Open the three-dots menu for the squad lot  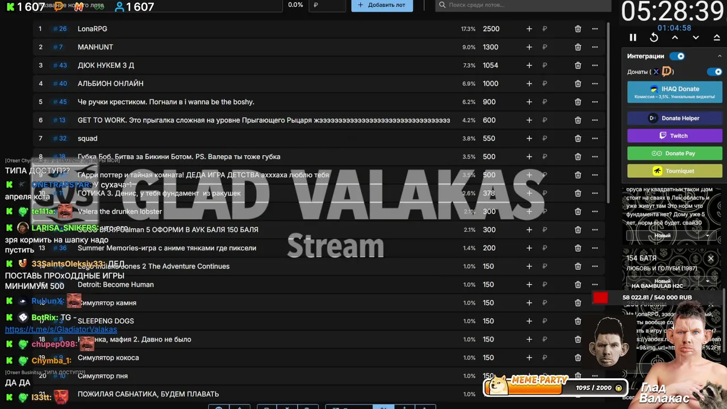click(x=595, y=139)
